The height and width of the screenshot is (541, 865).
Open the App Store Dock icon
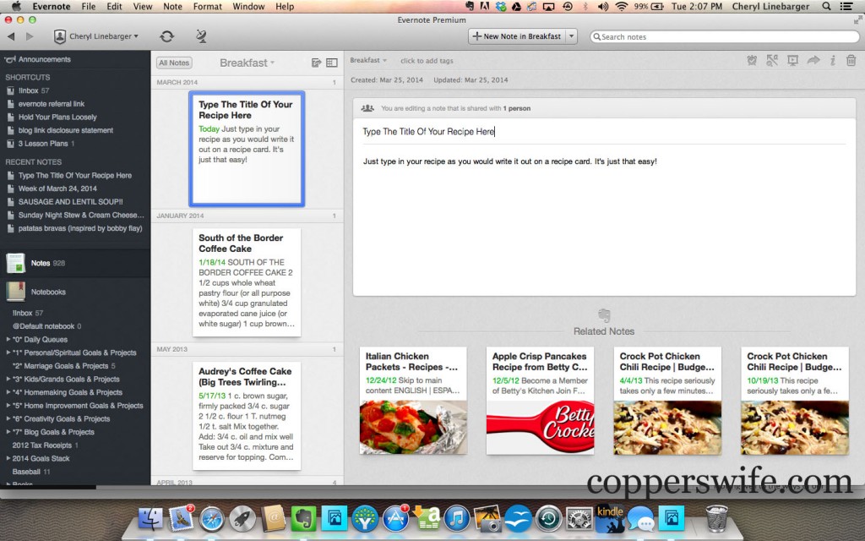coord(395,519)
